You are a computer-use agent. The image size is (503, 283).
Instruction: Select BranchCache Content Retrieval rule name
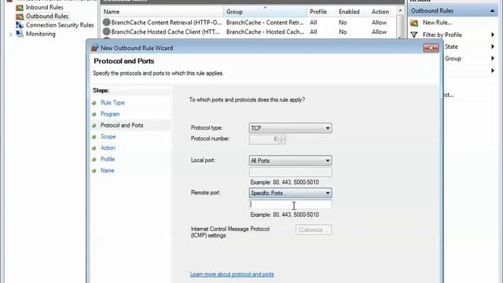click(166, 23)
